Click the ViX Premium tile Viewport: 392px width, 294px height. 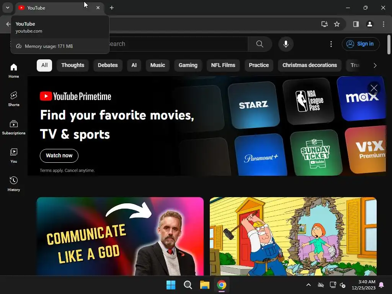click(366, 150)
